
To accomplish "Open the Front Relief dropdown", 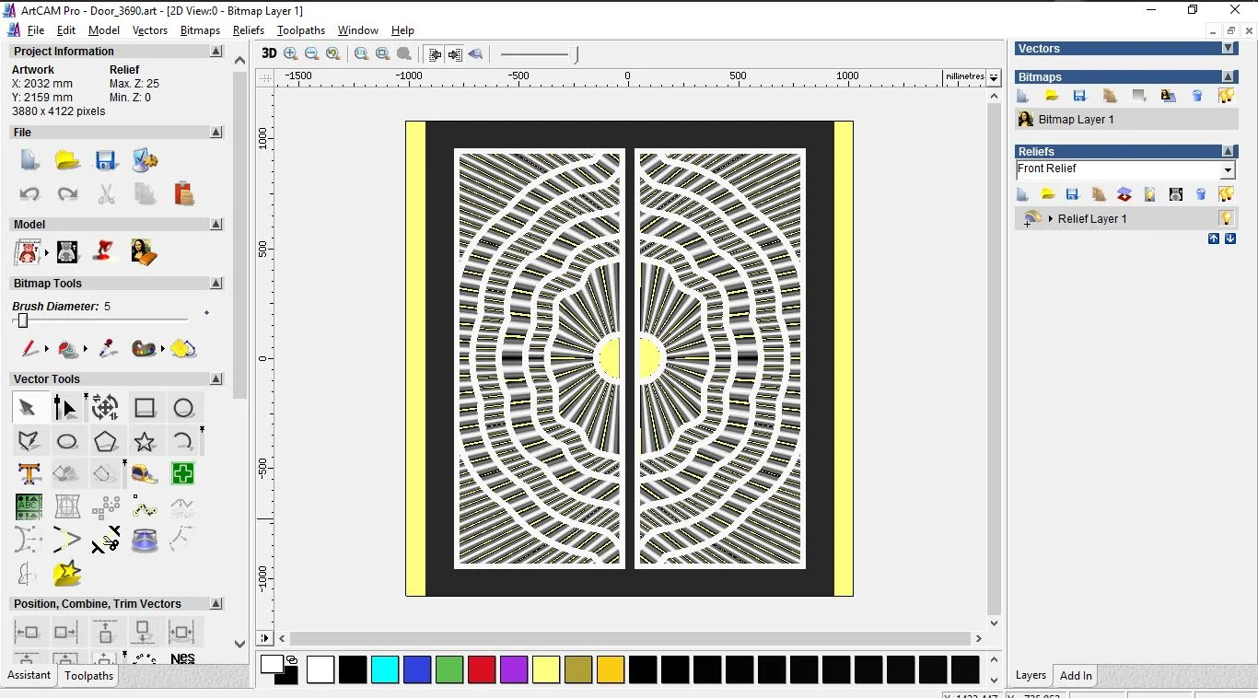I will click(x=1227, y=170).
